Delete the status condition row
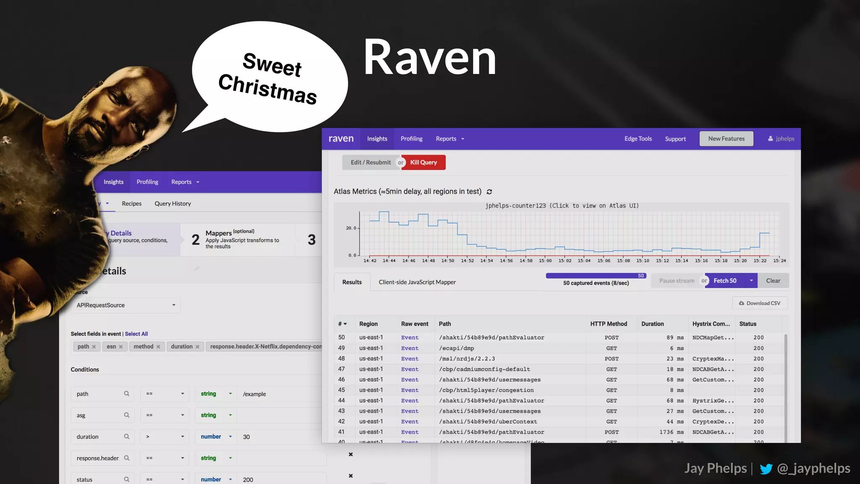Viewport: 860px width, 484px height. pyautogui.click(x=351, y=476)
